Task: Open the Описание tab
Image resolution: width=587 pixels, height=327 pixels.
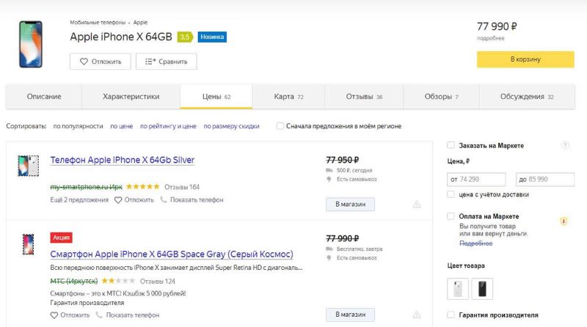Action: 44,97
